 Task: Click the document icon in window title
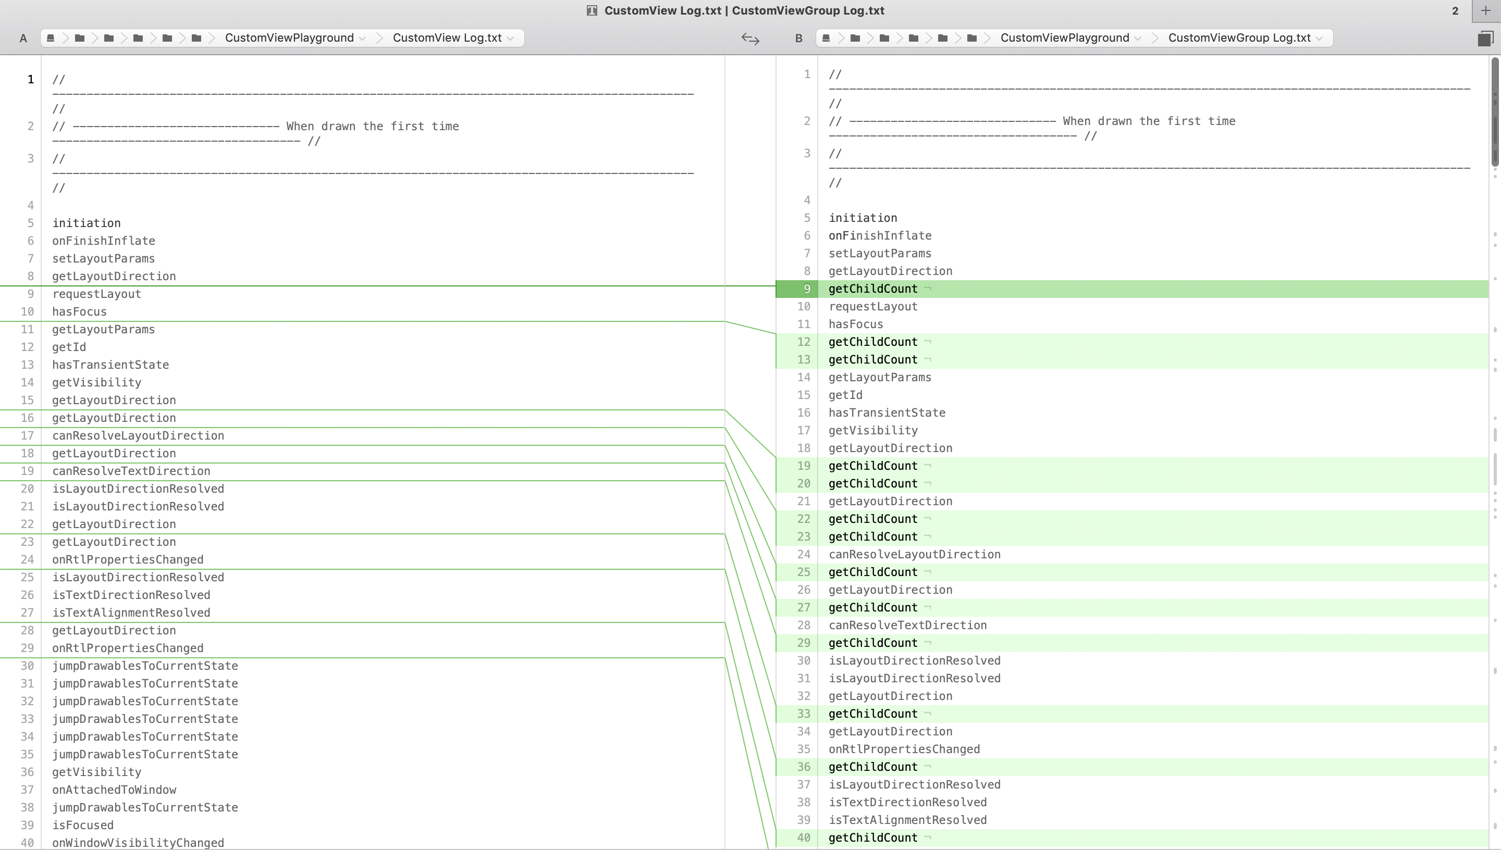tap(592, 10)
